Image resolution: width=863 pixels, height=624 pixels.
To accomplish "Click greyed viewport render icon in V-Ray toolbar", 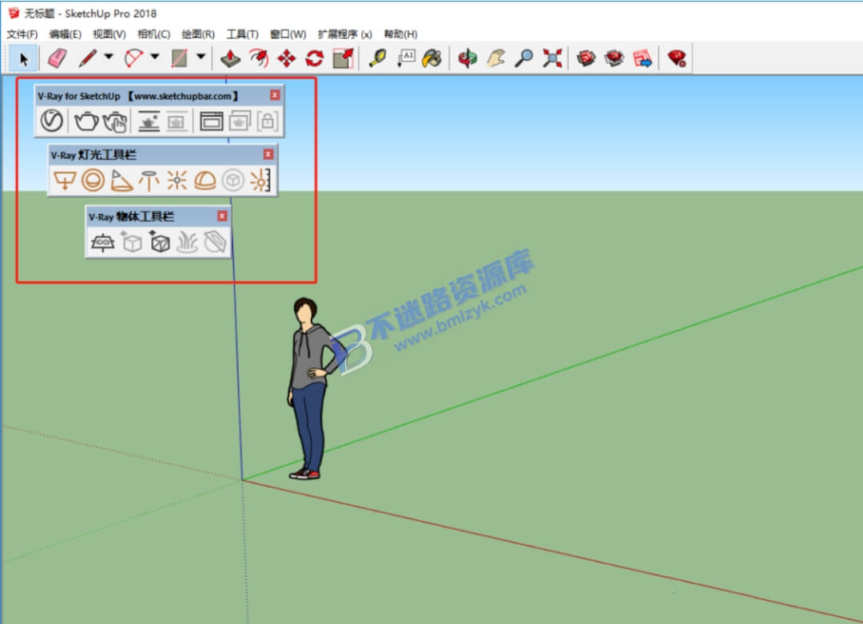I will [177, 121].
